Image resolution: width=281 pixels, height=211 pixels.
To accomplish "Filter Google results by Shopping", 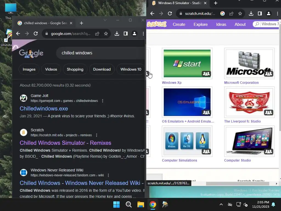I will tap(75, 69).
